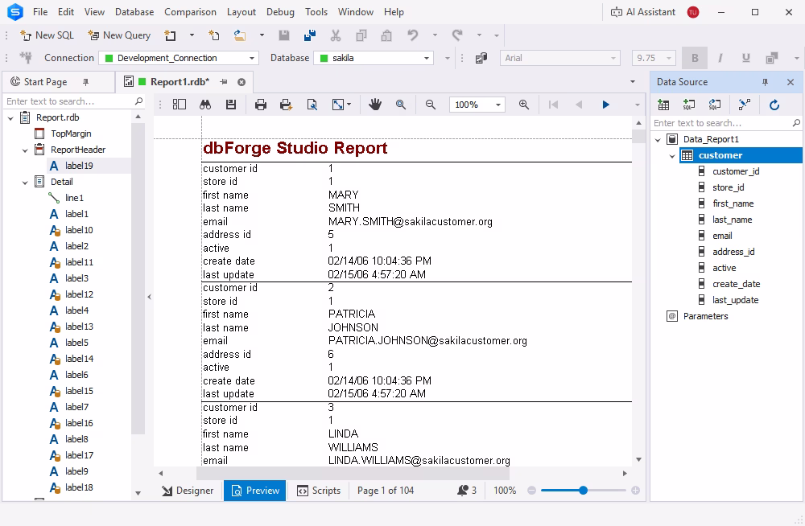
Task: Click the connection plug icon beside Connection
Action: (x=26, y=57)
